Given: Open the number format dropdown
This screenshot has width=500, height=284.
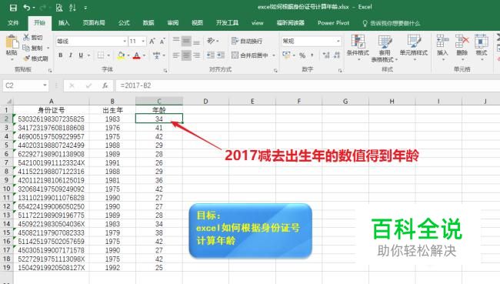Looking at the screenshot, I should 338,41.
